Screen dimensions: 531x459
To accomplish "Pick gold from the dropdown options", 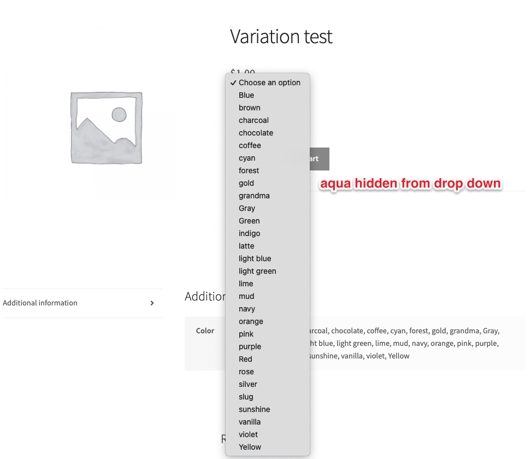I will [246, 183].
